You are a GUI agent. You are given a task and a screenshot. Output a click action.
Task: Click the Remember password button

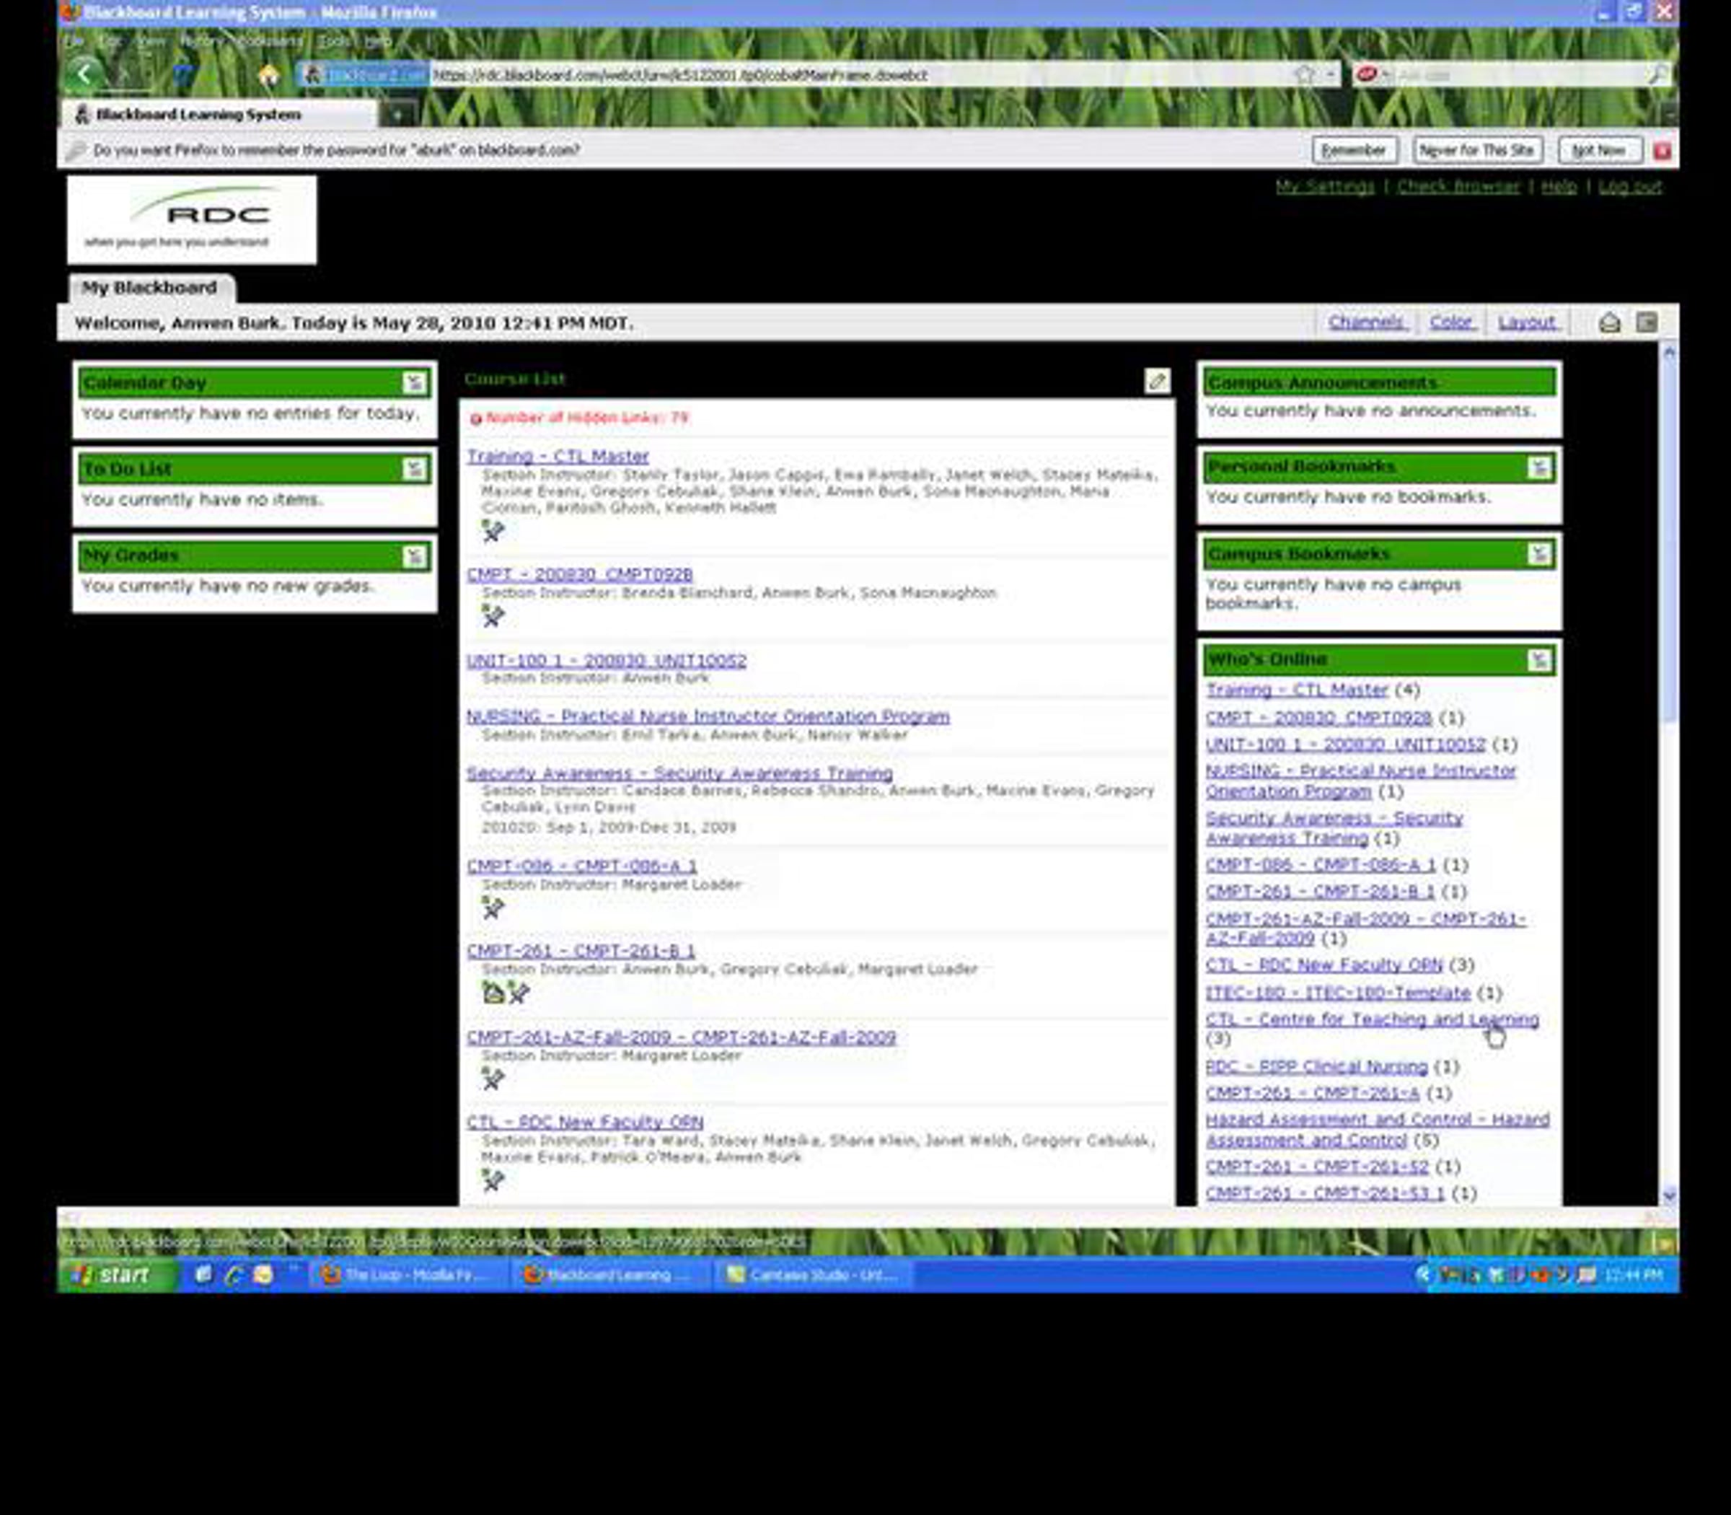click(1354, 151)
